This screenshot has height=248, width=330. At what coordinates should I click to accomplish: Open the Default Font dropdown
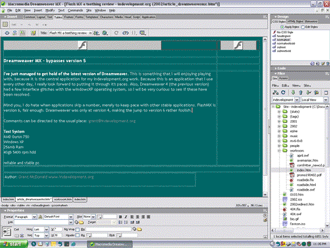tap(71, 217)
